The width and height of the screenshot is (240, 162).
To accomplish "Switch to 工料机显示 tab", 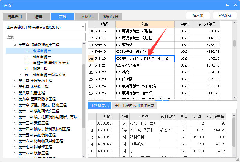I will coord(100,105).
